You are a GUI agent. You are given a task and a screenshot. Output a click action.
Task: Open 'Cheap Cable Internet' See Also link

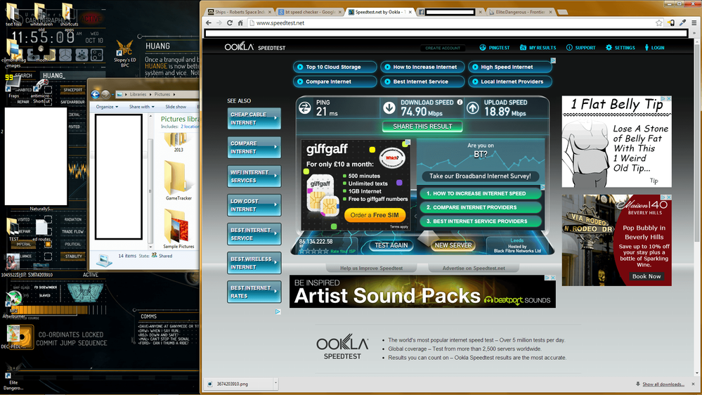point(254,118)
